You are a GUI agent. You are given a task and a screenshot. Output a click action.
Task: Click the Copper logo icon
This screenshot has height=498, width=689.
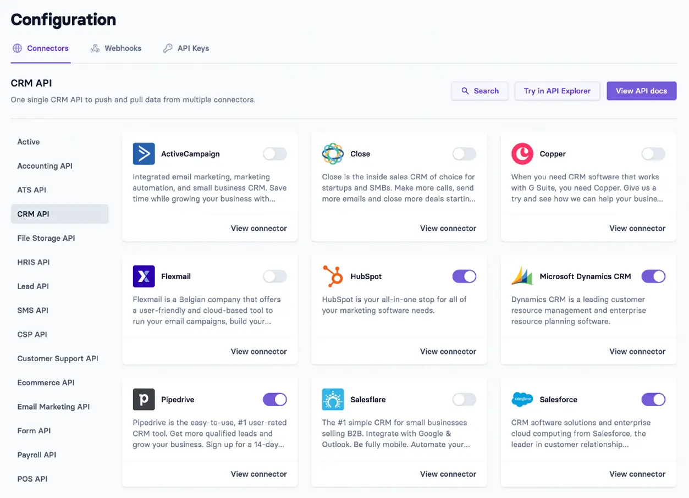point(522,154)
